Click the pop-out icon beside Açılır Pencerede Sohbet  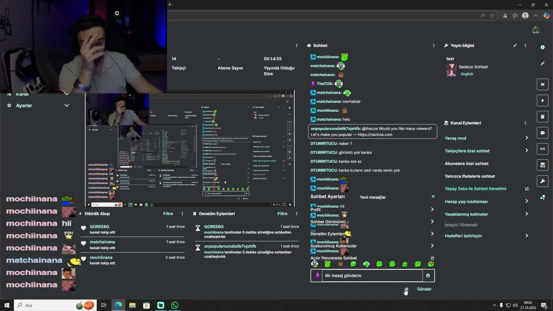[432, 258]
